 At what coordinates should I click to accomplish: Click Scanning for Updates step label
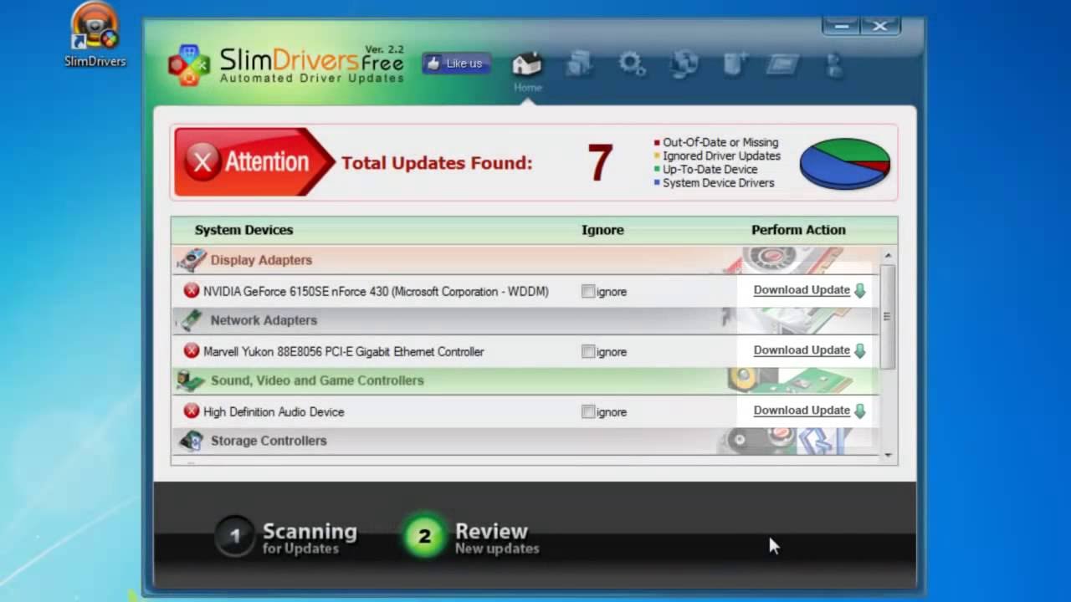(x=310, y=538)
